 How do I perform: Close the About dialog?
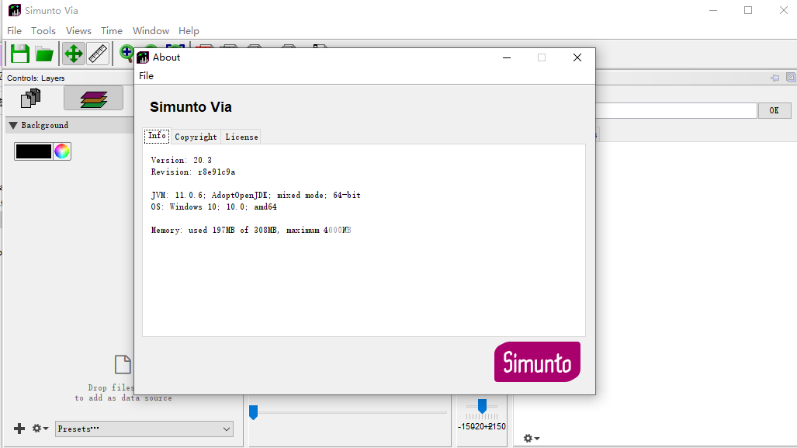tap(577, 57)
